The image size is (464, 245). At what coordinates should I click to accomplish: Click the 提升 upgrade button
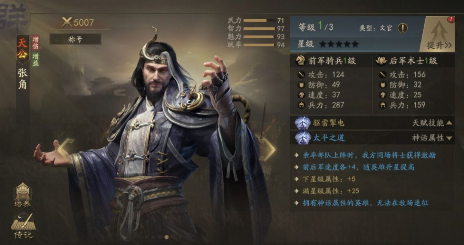(438, 34)
